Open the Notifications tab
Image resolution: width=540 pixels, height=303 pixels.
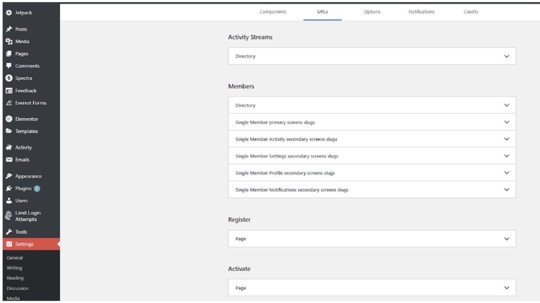421,12
